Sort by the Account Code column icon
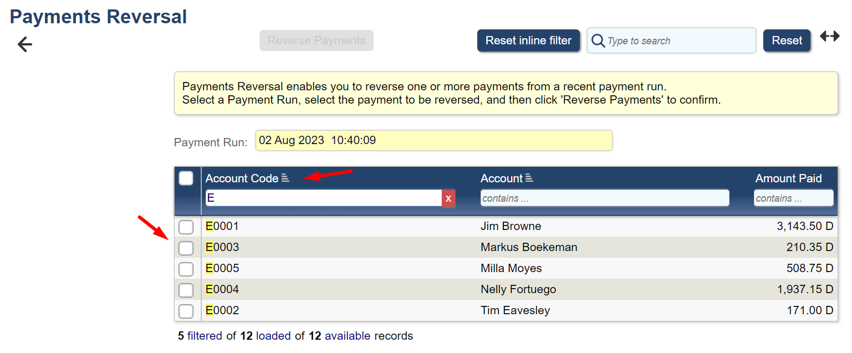 pyautogui.click(x=285, y=178)
